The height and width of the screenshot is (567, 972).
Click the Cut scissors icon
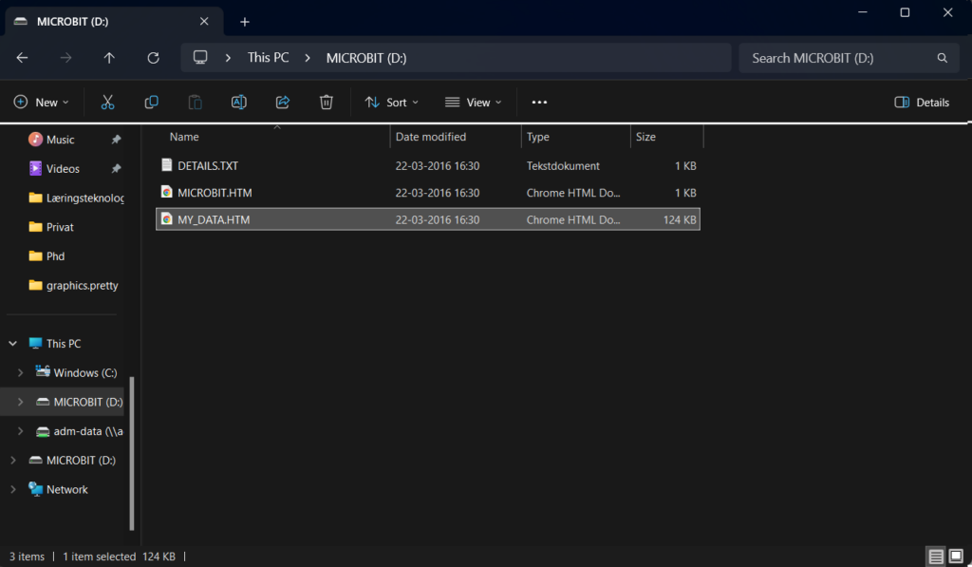(x=107, y=103)
